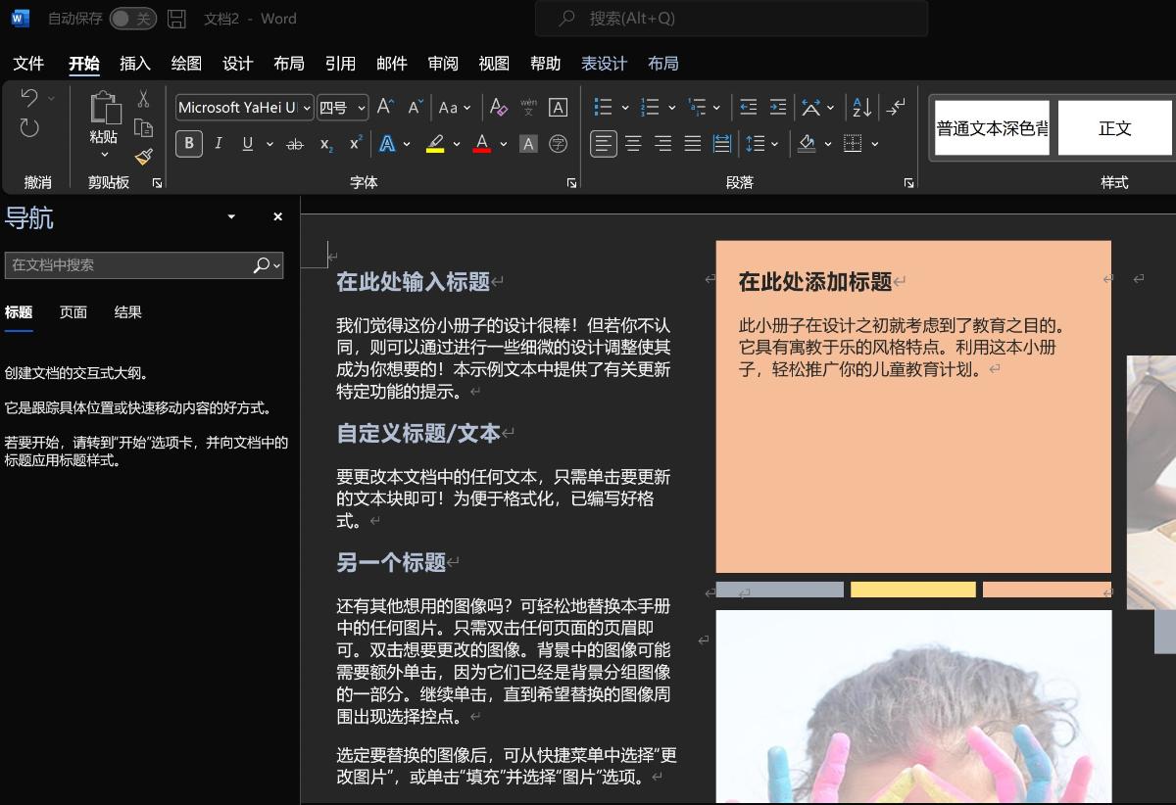Open the 表设计 tab

(x=604, y=64)
